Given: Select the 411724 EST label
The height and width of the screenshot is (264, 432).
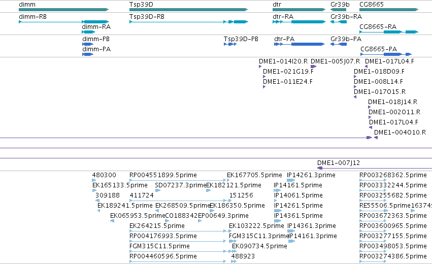Looking at the screenshot, I should pyautogui.click(x=142, y=195).
